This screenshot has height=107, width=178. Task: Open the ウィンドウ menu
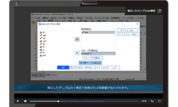(128, 18)
